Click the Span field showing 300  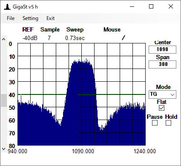tap(162, 64)
